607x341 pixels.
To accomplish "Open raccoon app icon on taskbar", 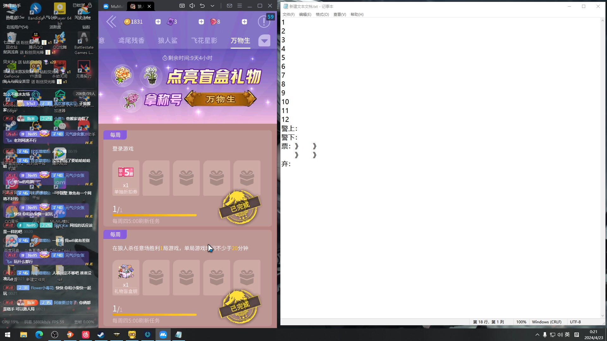I will pyautogui.click(x=132, y=335).
